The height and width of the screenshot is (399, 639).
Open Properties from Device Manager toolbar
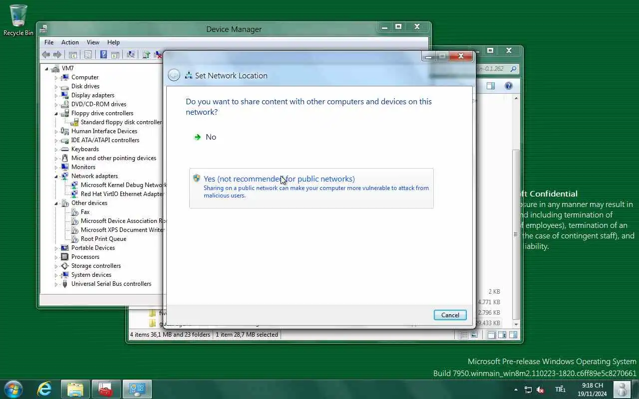(88, 55)
